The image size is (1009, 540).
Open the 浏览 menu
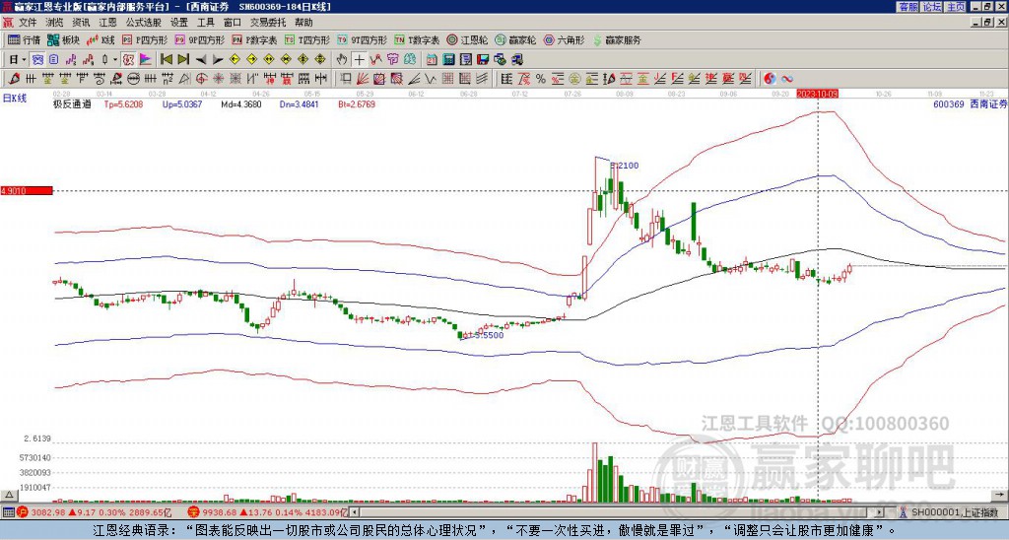coord(54,23)
